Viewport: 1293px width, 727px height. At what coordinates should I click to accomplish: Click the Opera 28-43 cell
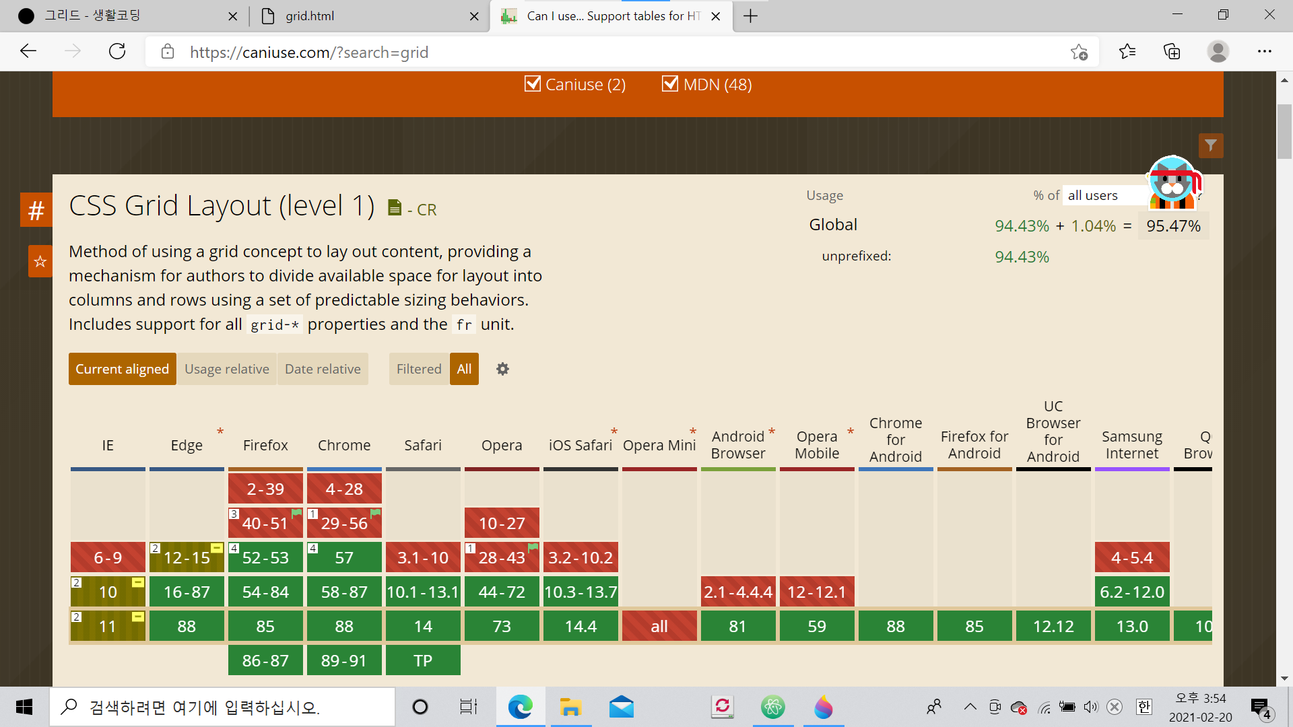(x=502, y=557)
